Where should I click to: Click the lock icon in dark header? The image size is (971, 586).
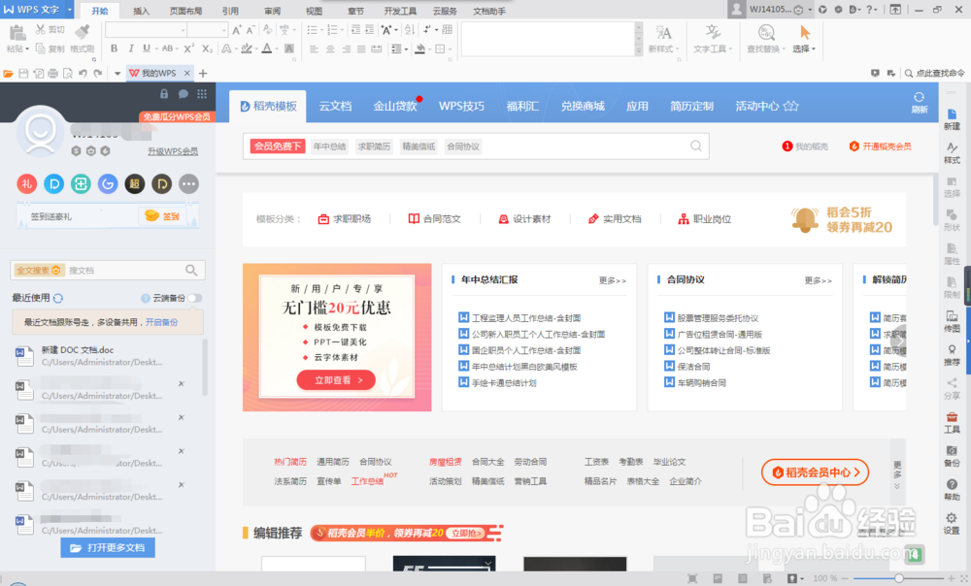[x=164, y=94]
